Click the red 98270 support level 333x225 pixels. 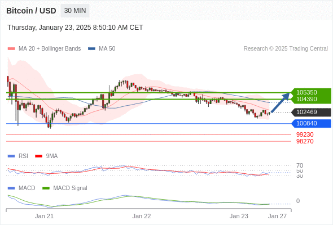(x=305, y=141)
